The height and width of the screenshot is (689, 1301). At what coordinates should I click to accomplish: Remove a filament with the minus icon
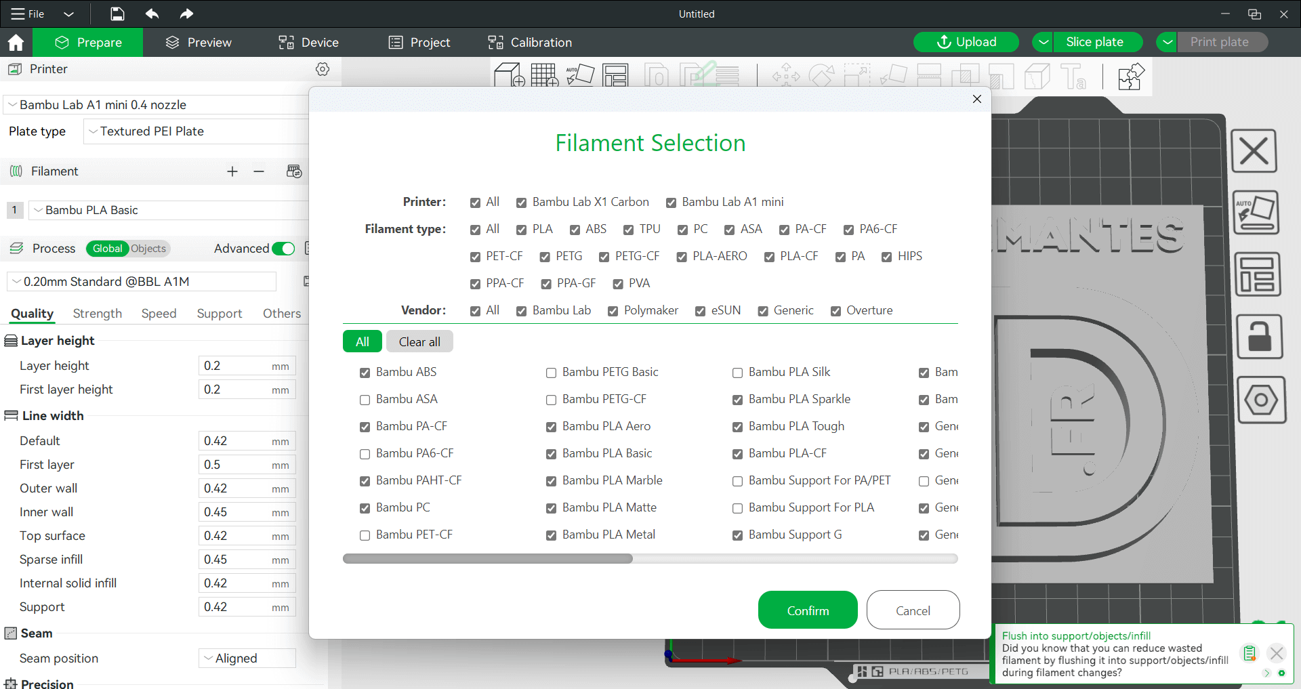[259, 171]
